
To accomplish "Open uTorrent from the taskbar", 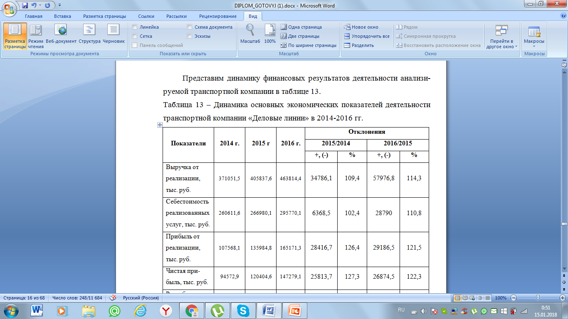I will (217, 311).
